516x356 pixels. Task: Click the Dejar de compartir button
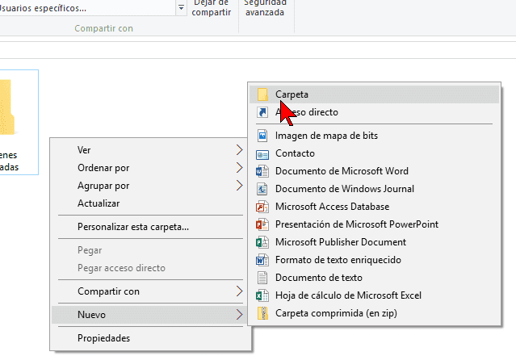click(213, 8)
